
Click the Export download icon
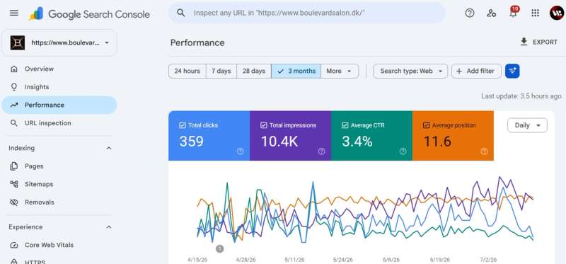point(524,42)
